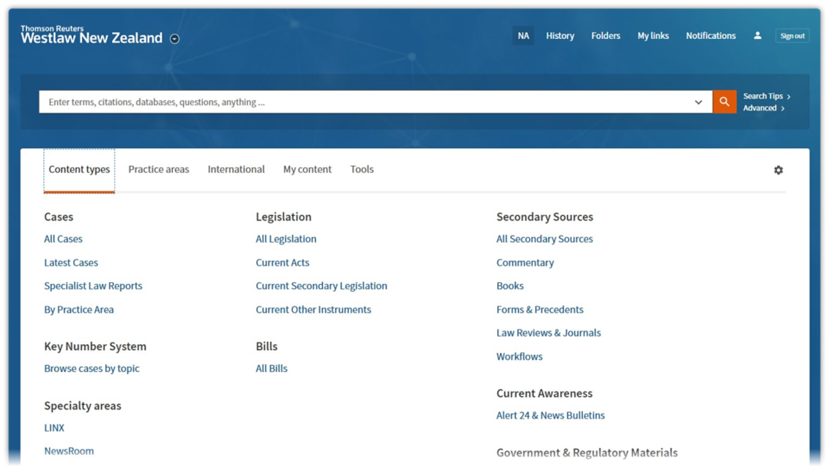Viewport: 829px width, 466px height.
Task: Click the orange search magnifier button
Action: (724, 102)
